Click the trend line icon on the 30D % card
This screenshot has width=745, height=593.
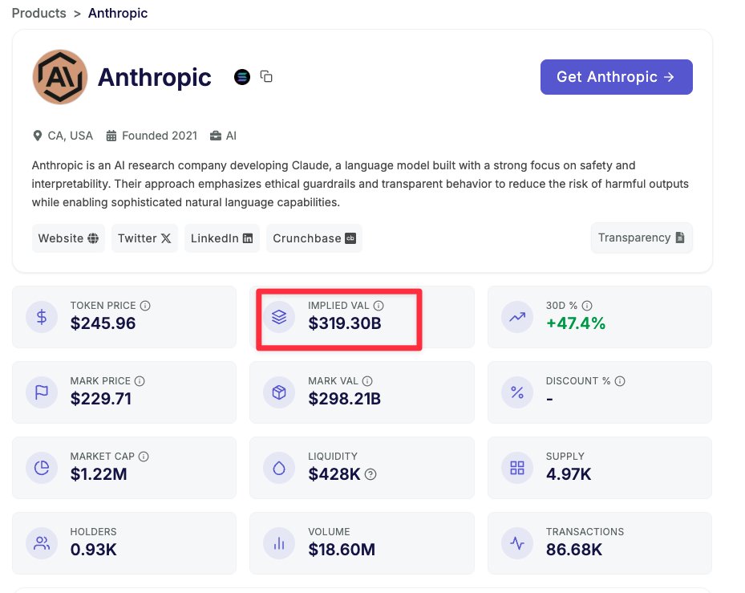click(517, 316)
